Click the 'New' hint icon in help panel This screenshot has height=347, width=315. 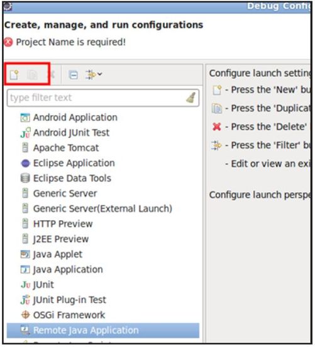[x=217, y=90]
